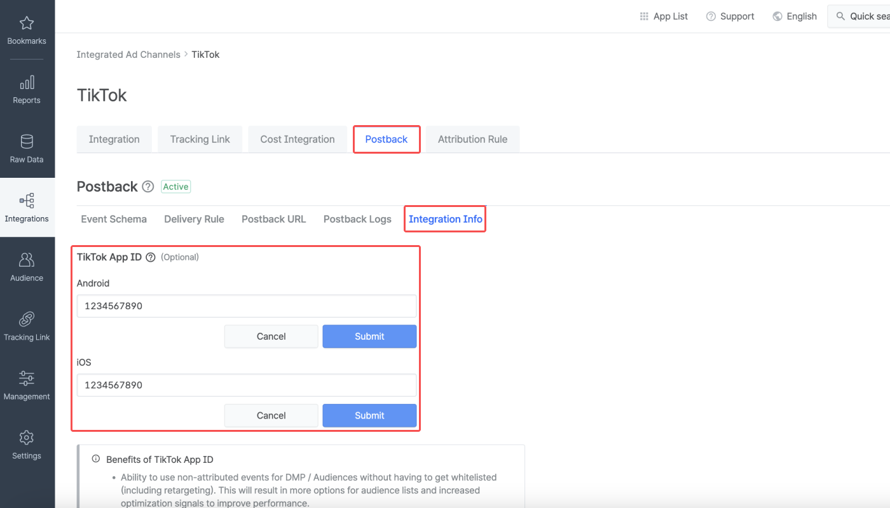Viewport: 890px width, 508px height.
Task: Switch to the Cost Integration tab
Action: click(298, 140)
